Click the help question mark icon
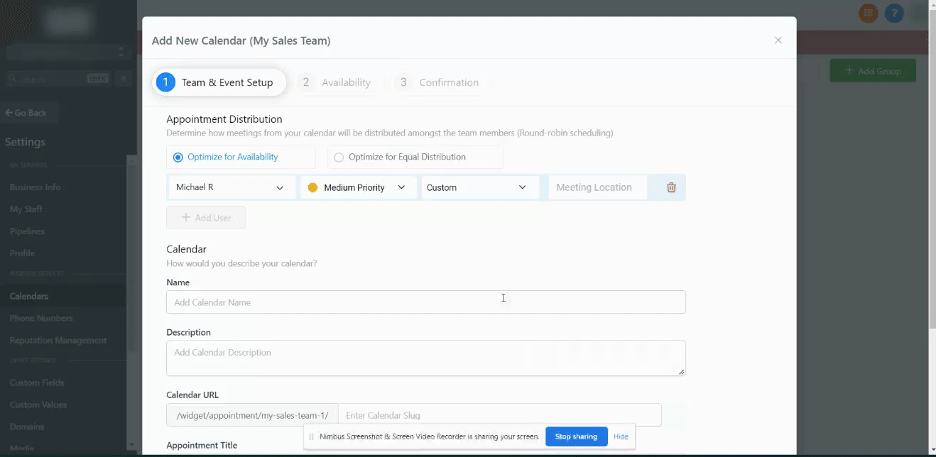The image size is (936, 457). point(894,13)
